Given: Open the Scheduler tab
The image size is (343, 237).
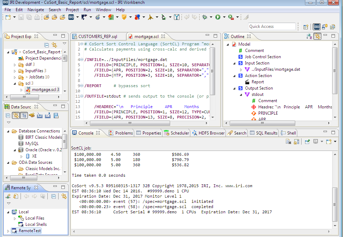Looking at the screenshot, I should (176, 133).
